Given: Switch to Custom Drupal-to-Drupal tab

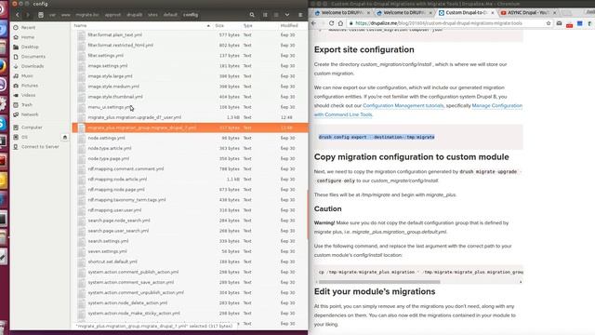Looking at the screenshot, I should (x=466, y=12).
